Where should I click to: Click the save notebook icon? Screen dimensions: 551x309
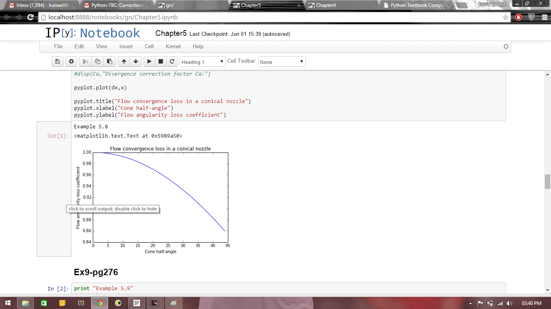coord(57,62)
